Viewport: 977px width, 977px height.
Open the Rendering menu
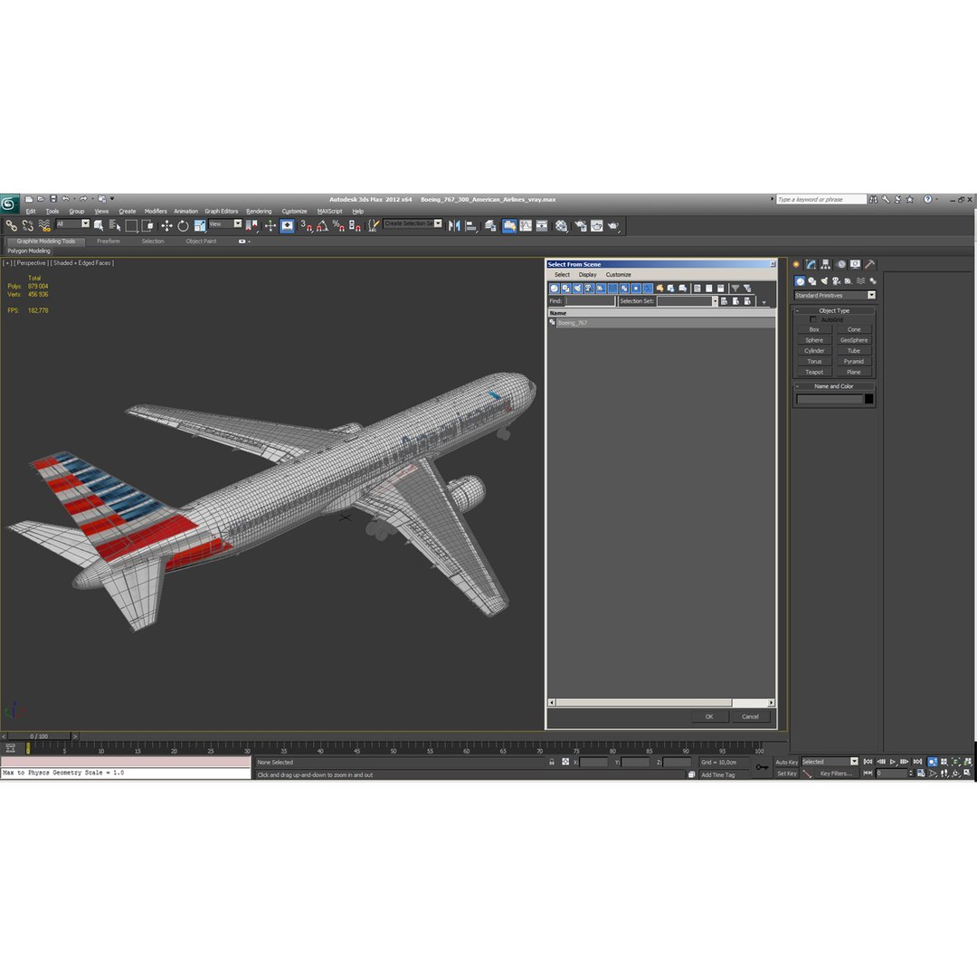click(x=259, y=211)
